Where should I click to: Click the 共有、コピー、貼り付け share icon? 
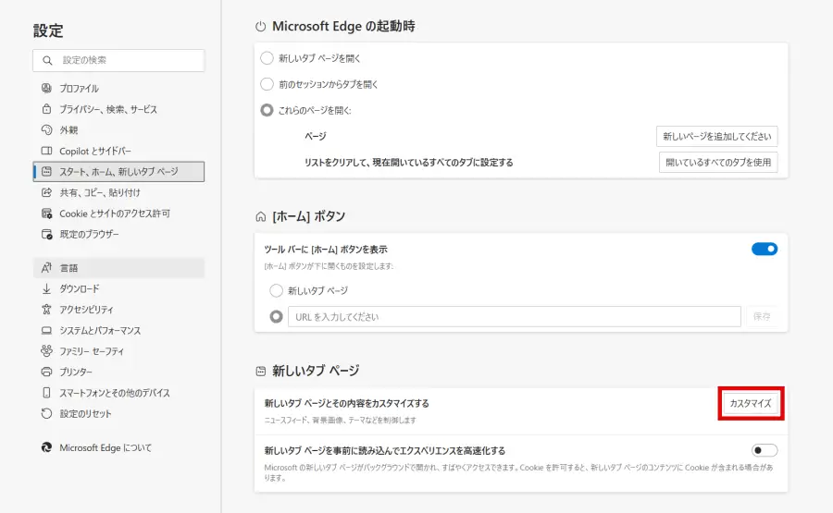point(47,192)
